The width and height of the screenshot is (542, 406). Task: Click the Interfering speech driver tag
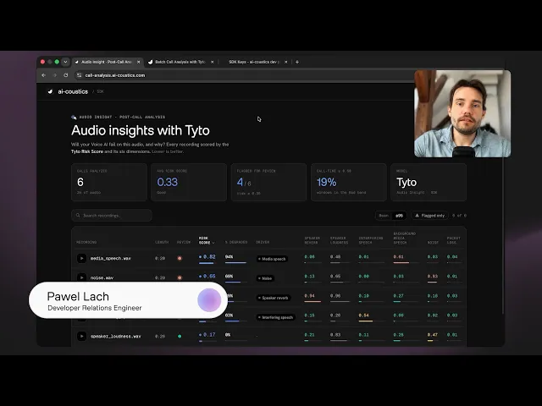(275, 317)
